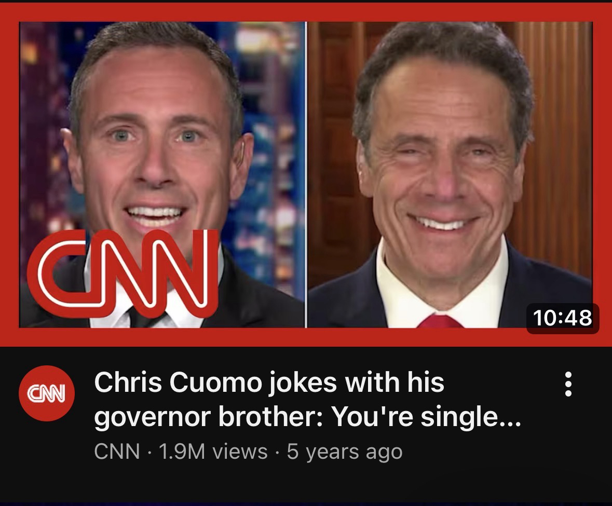This screenshot has width=612, height=506.
Task: Select the 1.9M views text
Action: (x=213, y=451)
